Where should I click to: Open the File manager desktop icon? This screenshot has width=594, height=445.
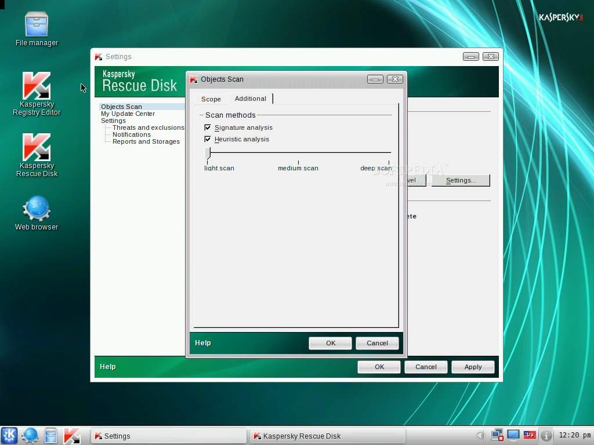pos(37,29)
